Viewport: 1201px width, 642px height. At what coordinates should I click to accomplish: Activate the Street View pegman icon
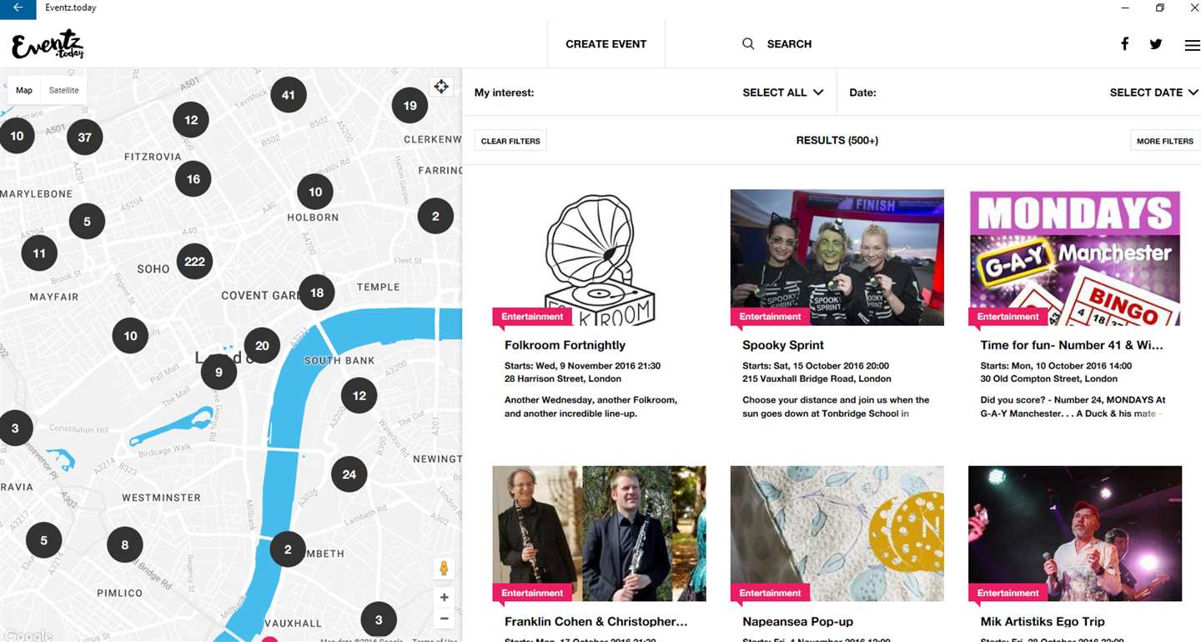coord(444,569)
